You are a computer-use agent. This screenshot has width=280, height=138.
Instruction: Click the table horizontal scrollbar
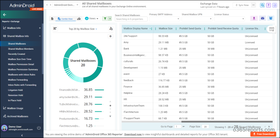227,122
